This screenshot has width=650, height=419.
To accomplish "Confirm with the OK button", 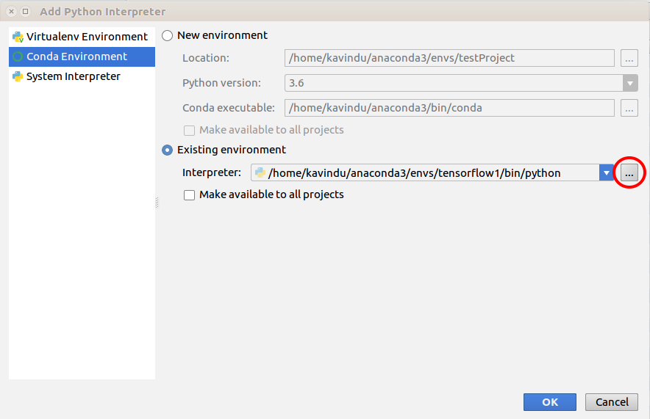I will (549, 402).
